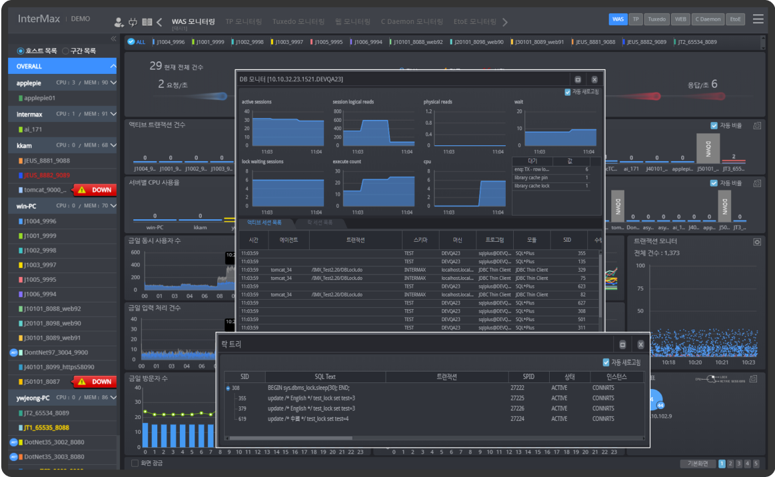
Task: Select the C Daemon button at top right
Action: coord(707,19)
